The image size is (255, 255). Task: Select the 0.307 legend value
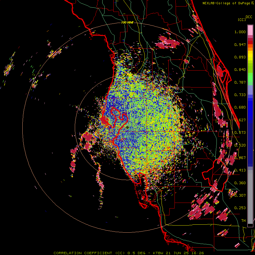coord(240,195)
